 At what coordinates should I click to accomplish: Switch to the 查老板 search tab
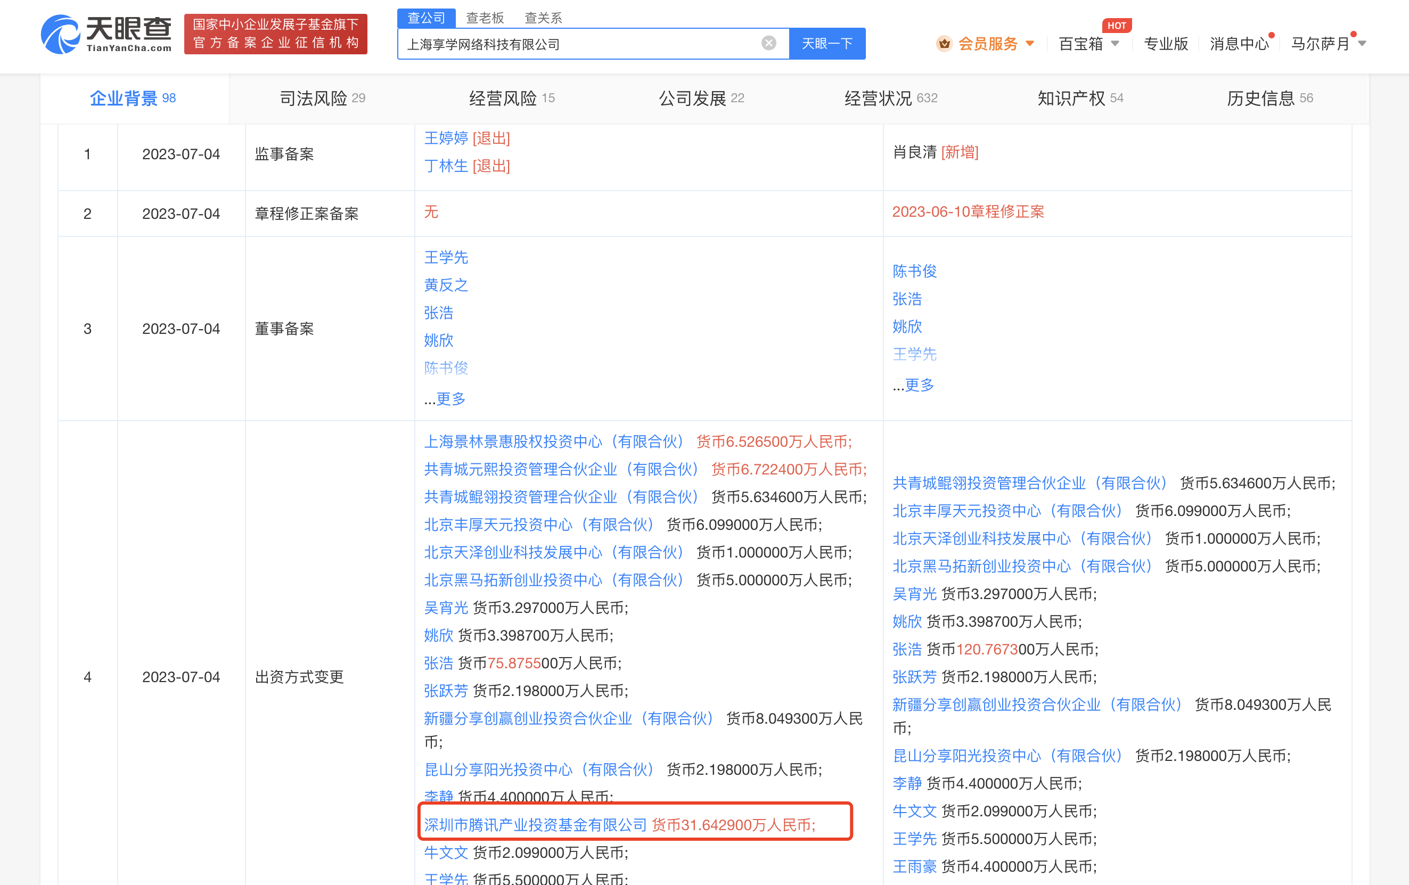pos(485,18)
